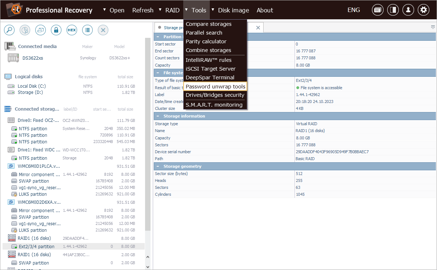Open the log window icon in header
The image size is (437, 270).
tap(378, 10)
